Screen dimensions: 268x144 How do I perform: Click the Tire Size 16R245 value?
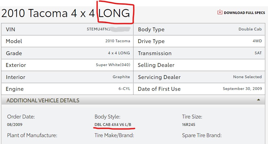point(188,125)
